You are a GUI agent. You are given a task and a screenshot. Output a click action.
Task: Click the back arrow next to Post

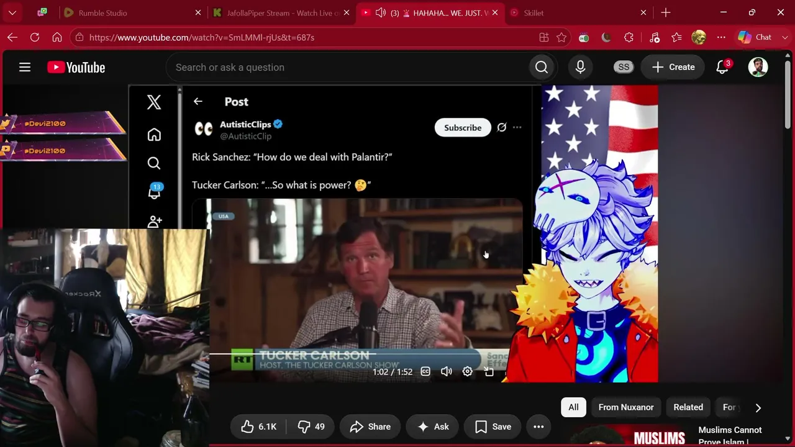point(198,102)
